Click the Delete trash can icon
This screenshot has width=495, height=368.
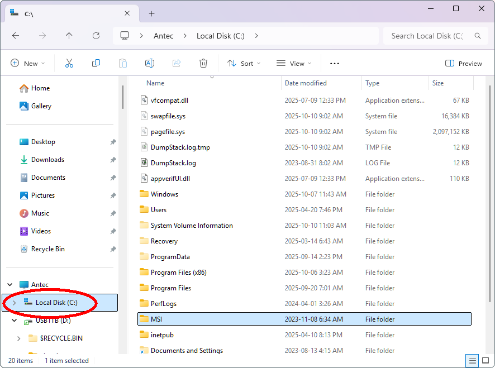pyautogui.click(x=203, y=63)
